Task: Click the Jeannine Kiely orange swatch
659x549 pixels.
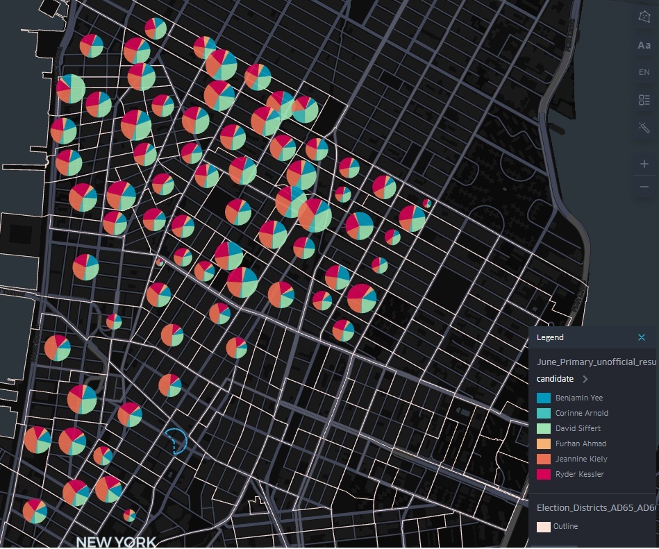Action: (x=544, y=459)
